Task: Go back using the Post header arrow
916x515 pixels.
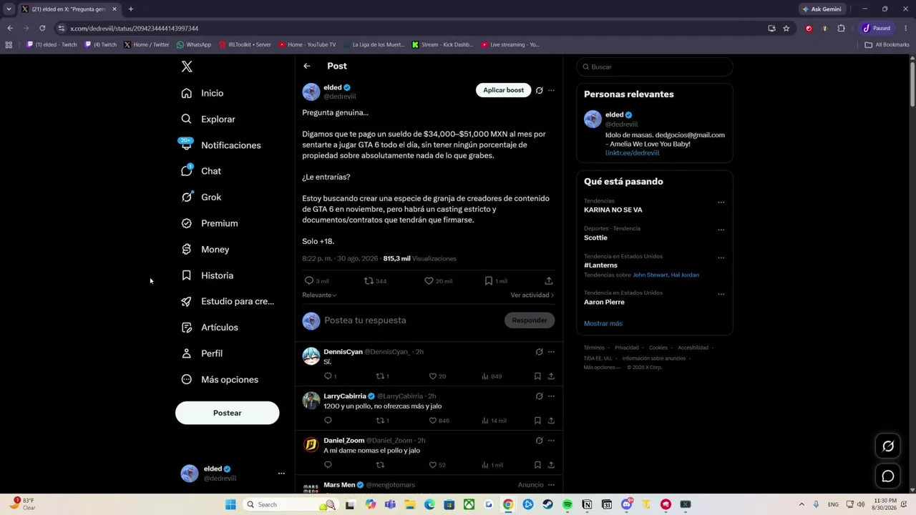Action: tap(307, 66)
